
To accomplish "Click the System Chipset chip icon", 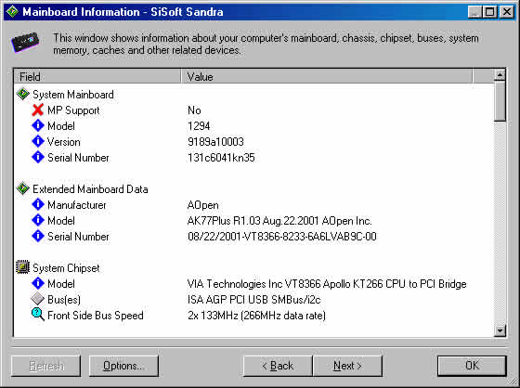I will coord(22,267).
